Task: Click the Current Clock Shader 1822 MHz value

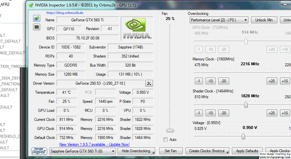Action: [143, 120]
